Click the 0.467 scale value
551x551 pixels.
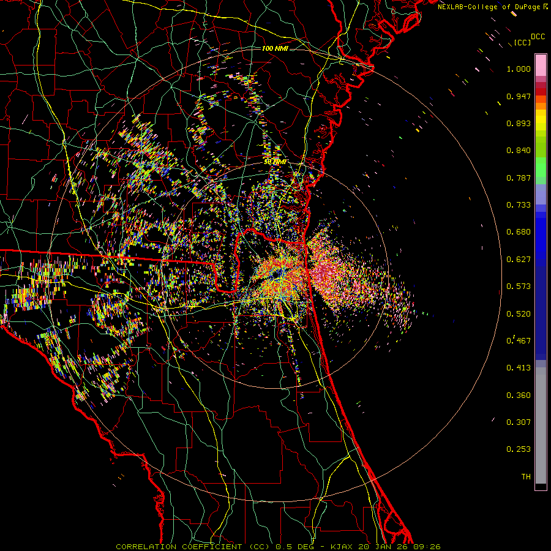pyautogui.click(x=519, y=340)
